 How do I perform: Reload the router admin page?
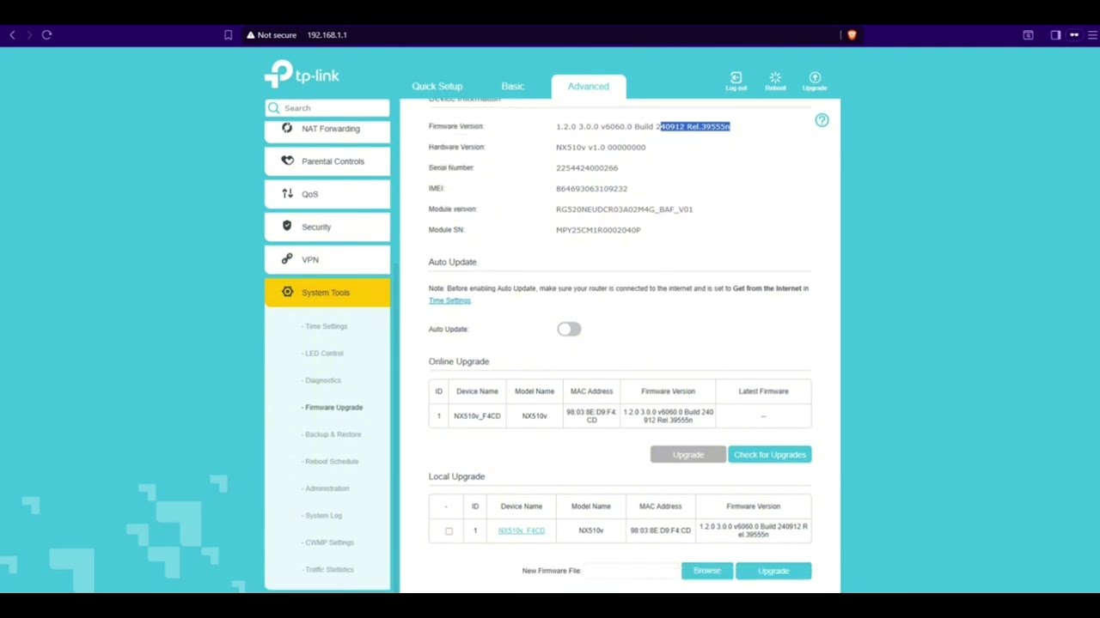pos(46,35)
